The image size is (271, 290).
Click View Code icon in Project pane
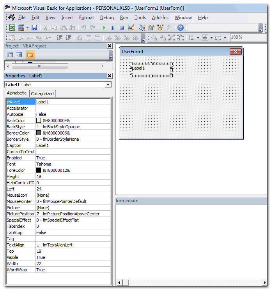click(x=10, y=55)
